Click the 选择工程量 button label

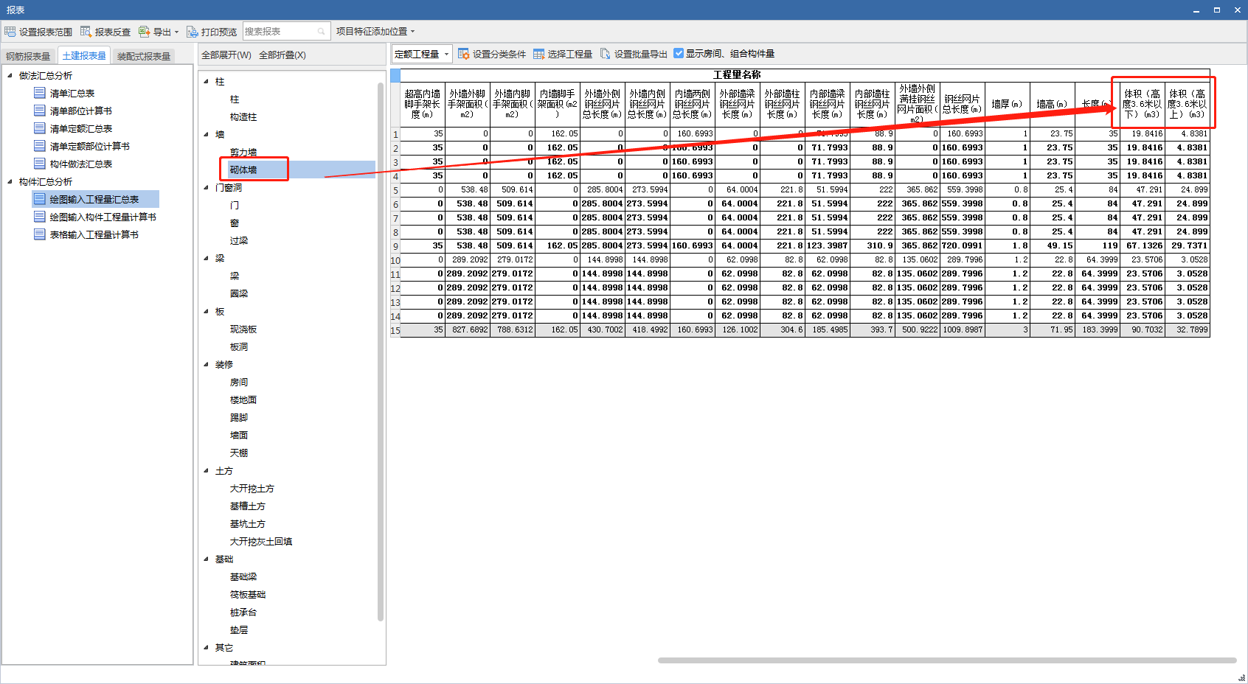[x=570, y=55]
